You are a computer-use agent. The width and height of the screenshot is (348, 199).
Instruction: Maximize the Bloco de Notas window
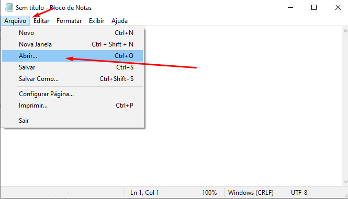point(314,7)
